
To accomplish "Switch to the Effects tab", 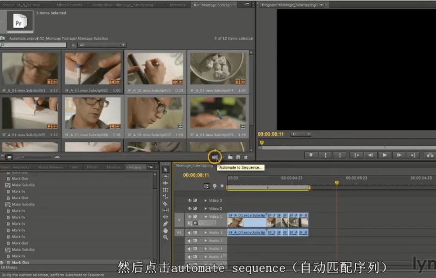I will click(92, 167).
